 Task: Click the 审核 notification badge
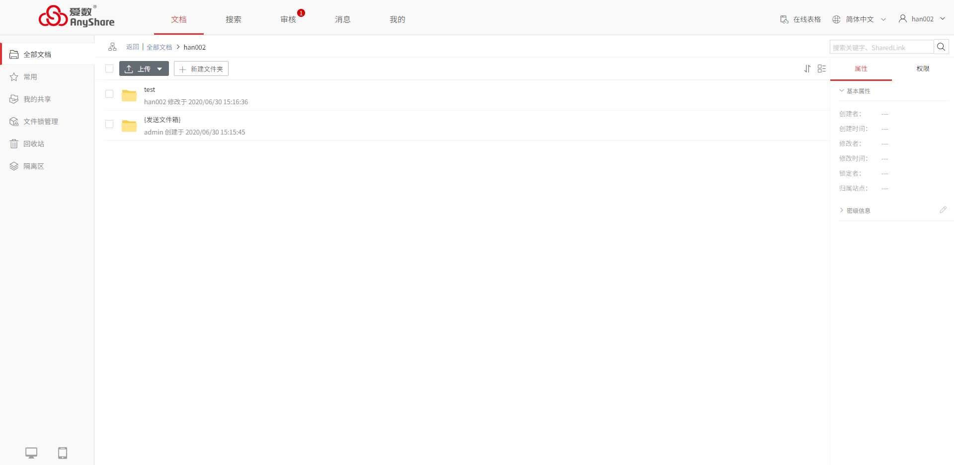coord(301,13)
